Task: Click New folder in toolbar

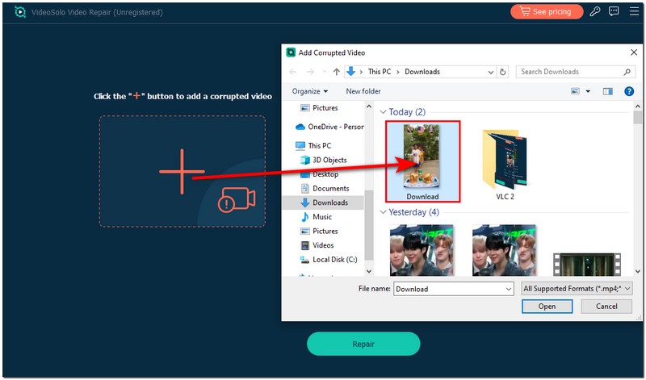Action: [x=363, y=92]
